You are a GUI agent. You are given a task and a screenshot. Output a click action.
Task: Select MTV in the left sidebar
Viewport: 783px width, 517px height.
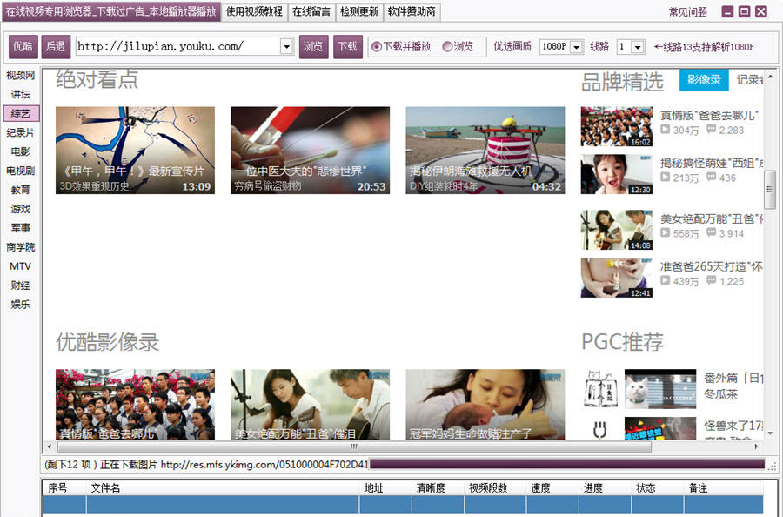(21, 266)
